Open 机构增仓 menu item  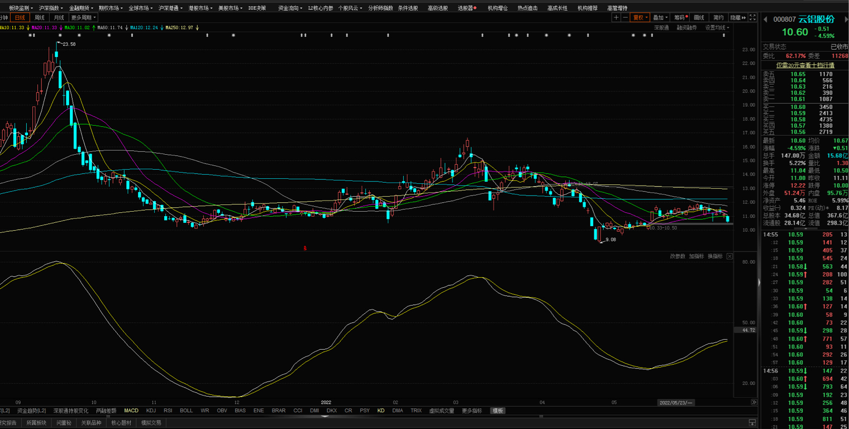click(498, 8)
